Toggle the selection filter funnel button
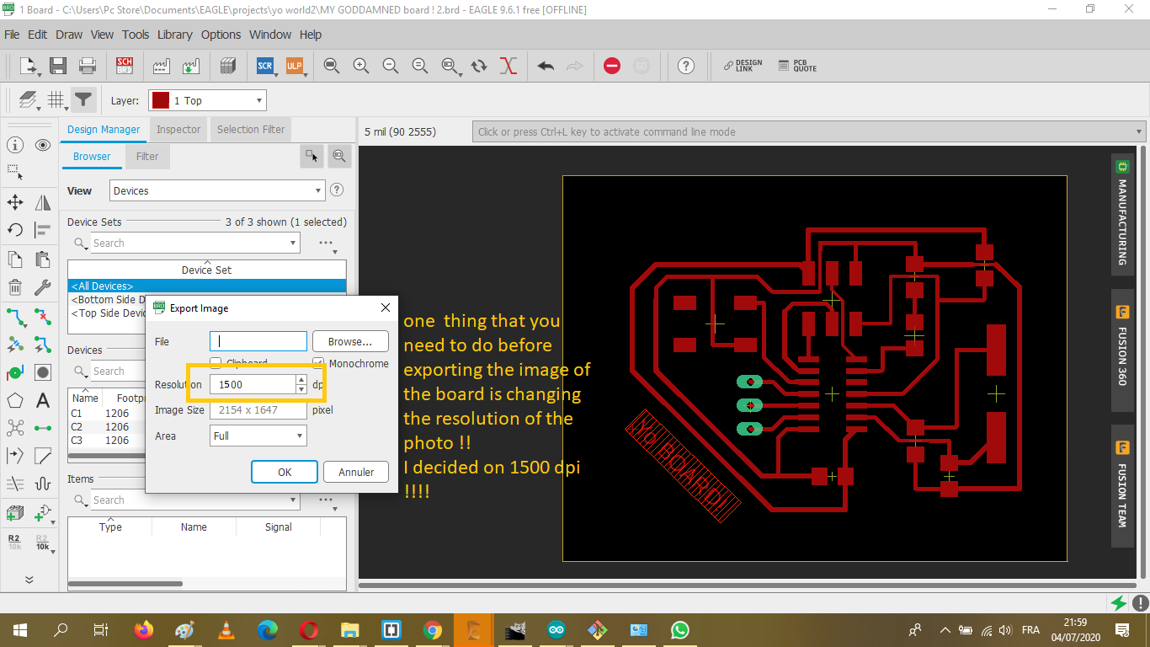This screenshot has width=1150, height=647. [x=83, y=100]
